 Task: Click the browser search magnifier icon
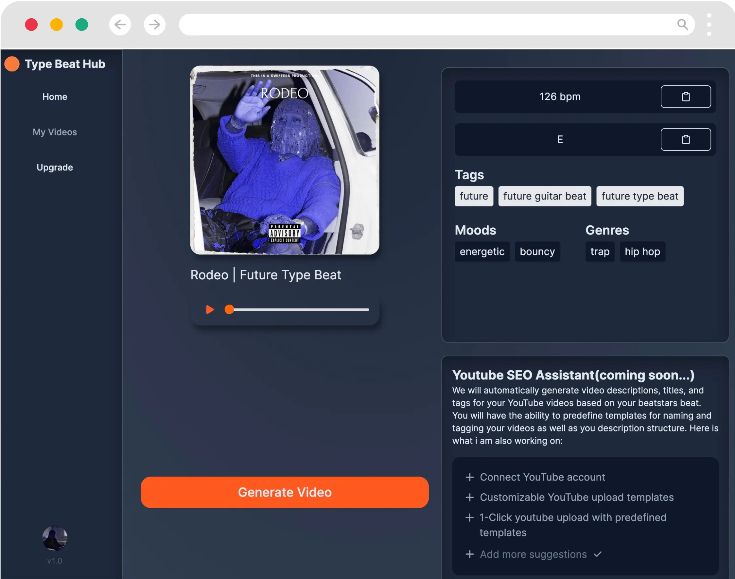682,25
